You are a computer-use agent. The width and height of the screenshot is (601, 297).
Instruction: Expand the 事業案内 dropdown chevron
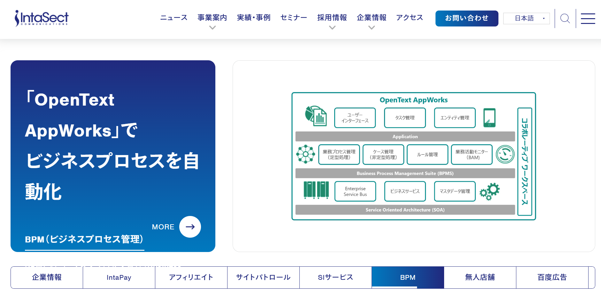tap(212, 28)
